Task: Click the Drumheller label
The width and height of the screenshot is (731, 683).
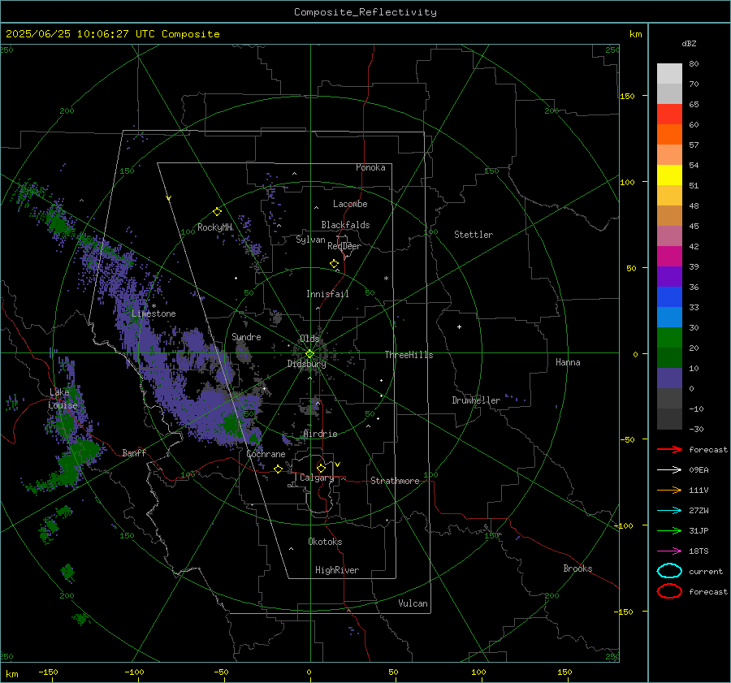Action: click(x=475, y=400)
